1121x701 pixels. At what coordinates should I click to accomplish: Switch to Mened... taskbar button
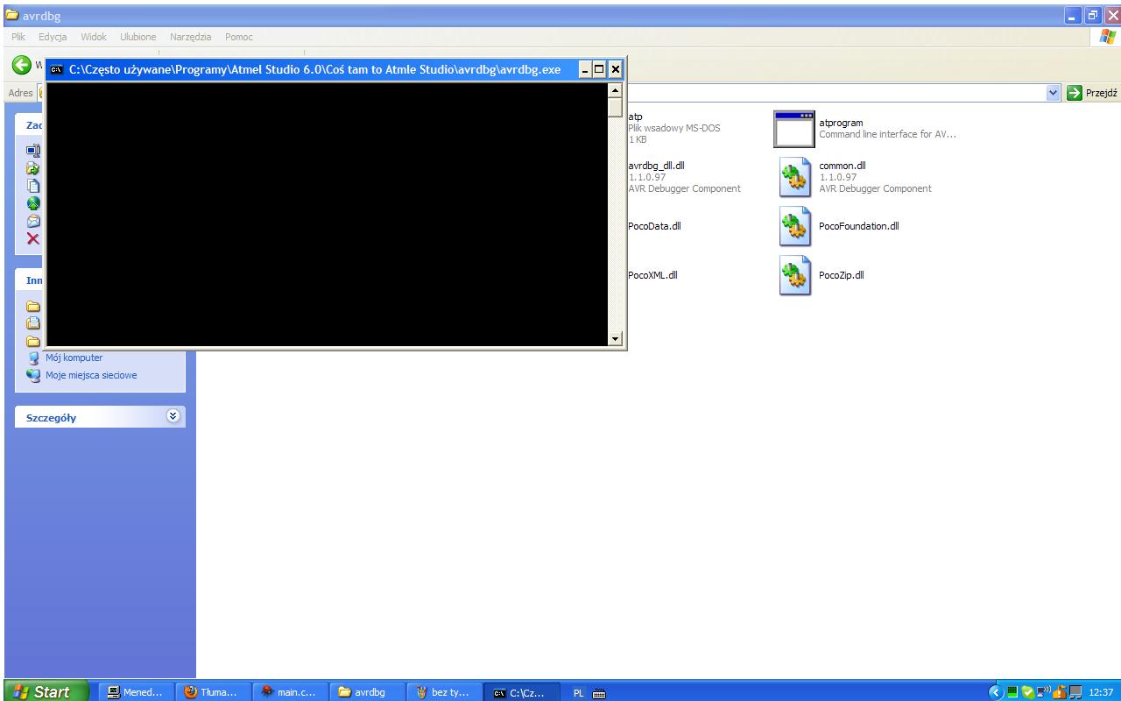pos(135,692)
